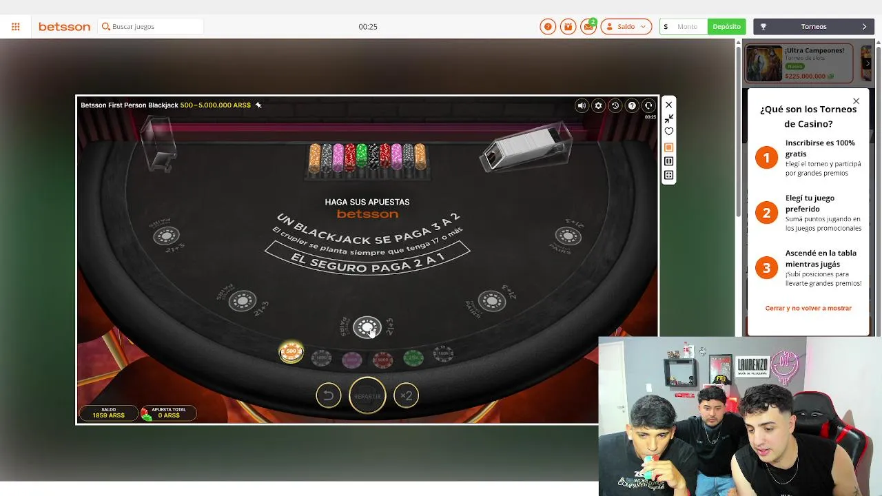Expand the Saldo account dropdown
This screenshot has height=496, width=882.
tap(626, 27)
